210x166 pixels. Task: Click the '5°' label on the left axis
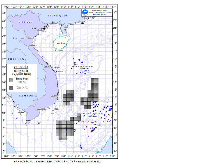coord(4,151)
